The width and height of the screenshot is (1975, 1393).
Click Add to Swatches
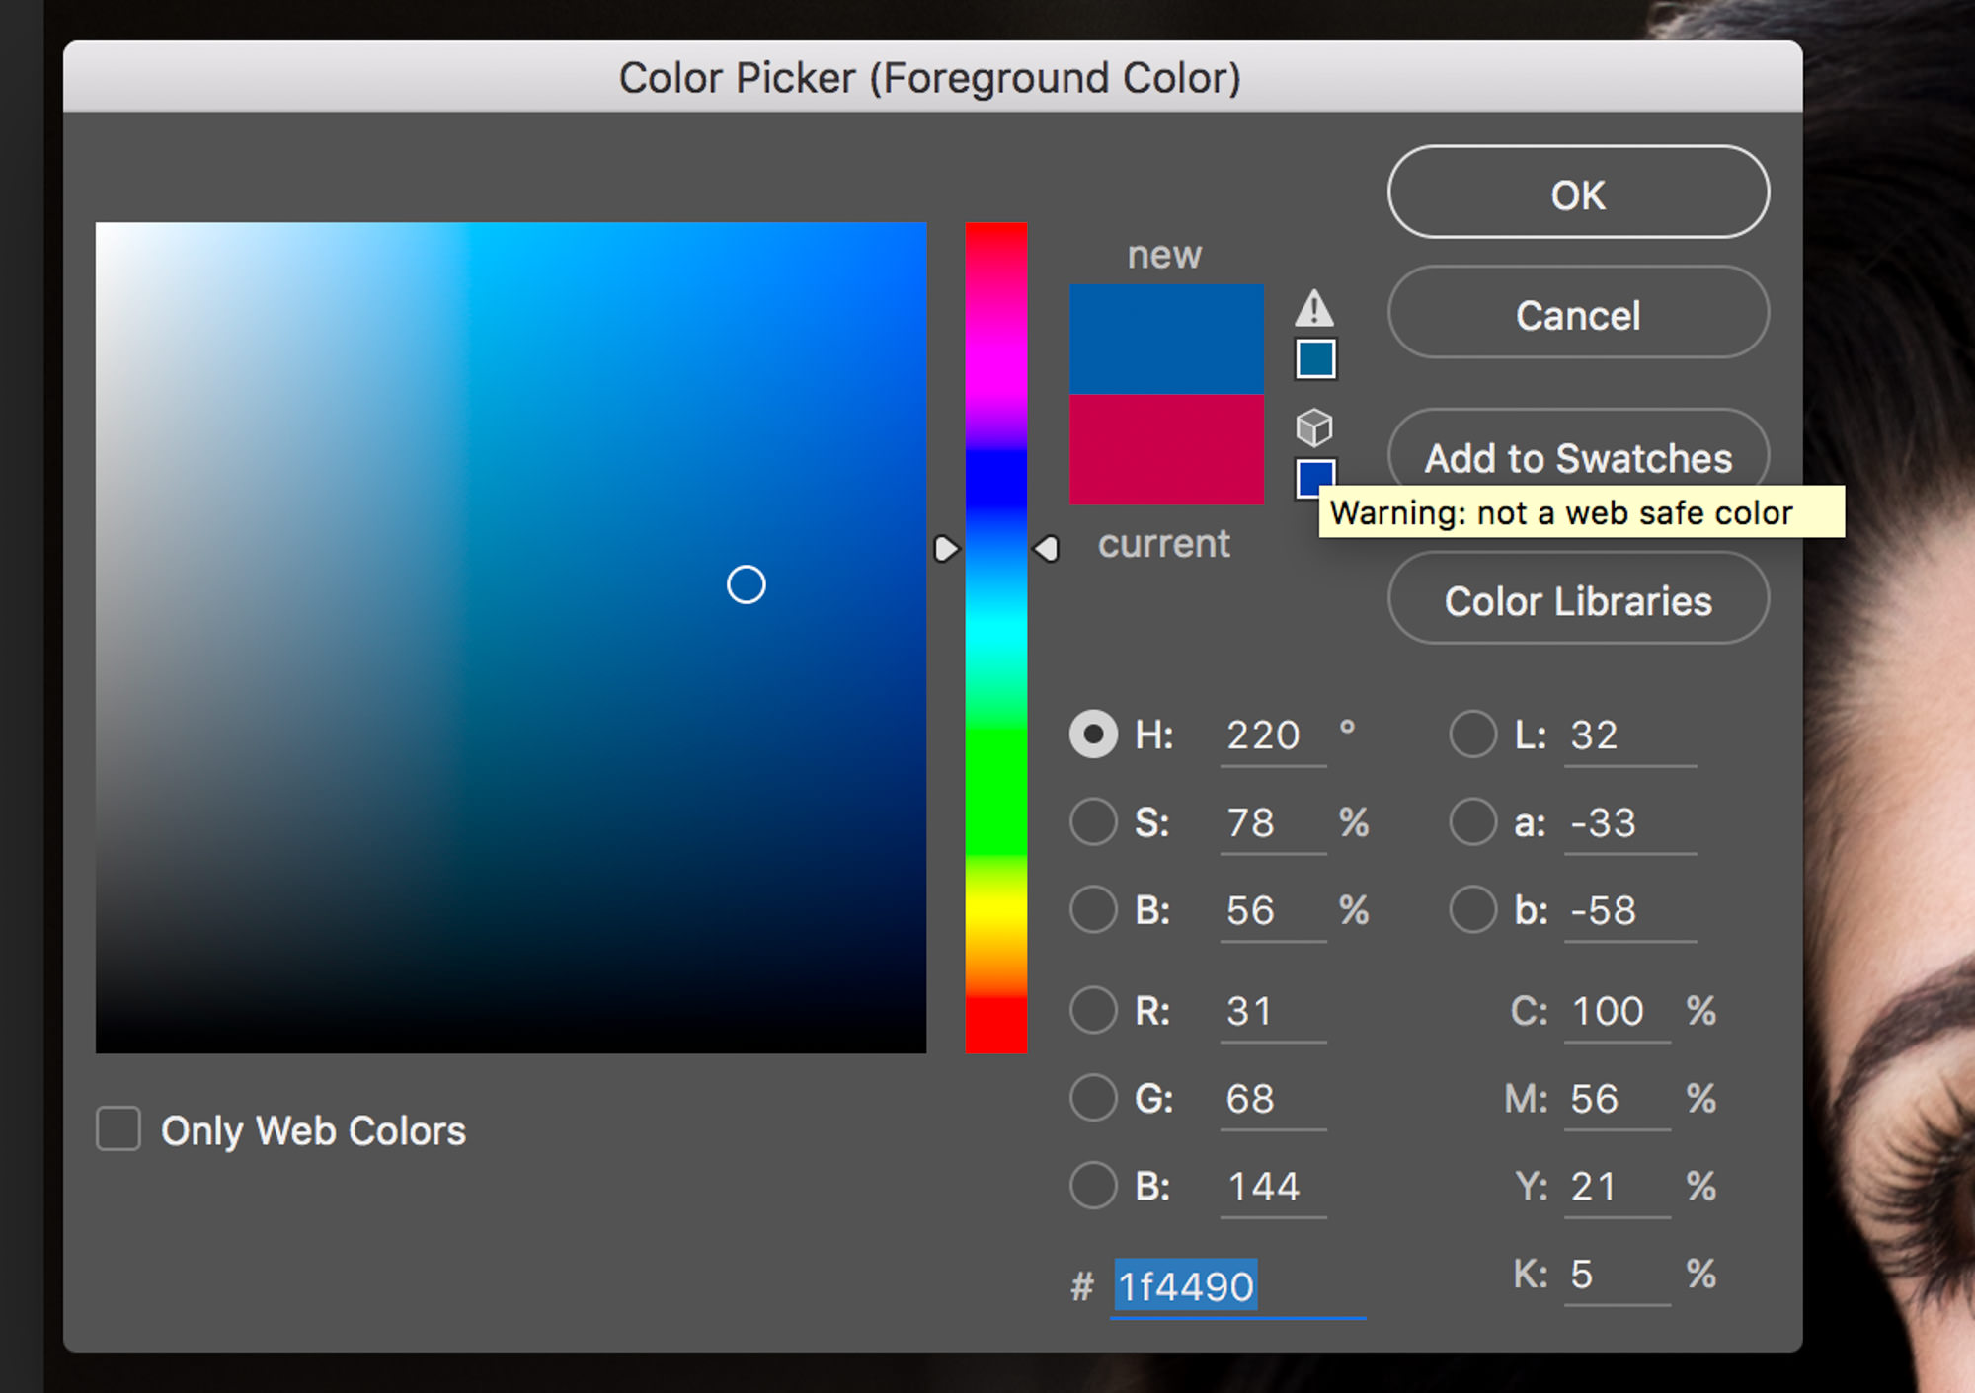click(1577, 457)
